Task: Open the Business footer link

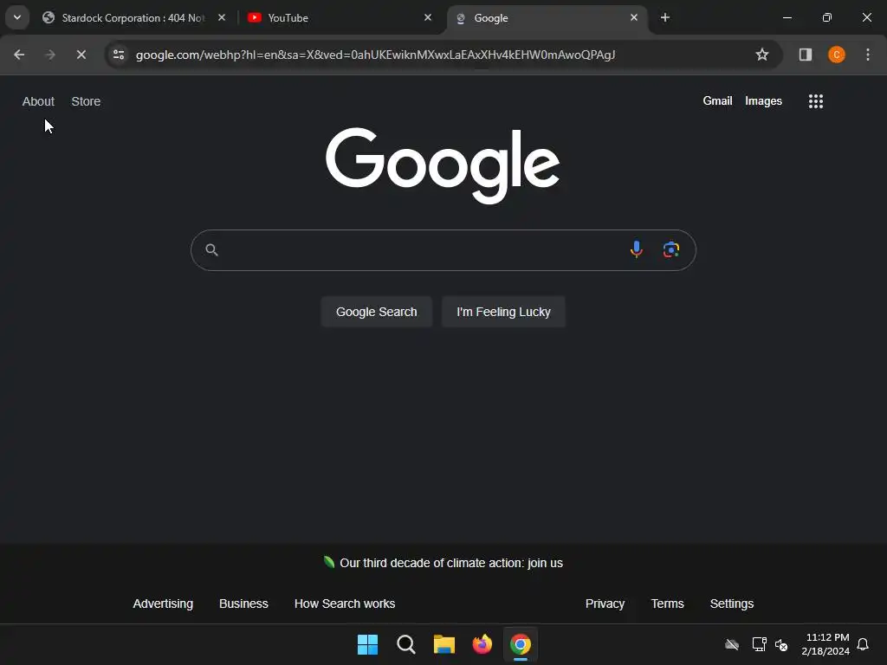Action: coord(243,604)
